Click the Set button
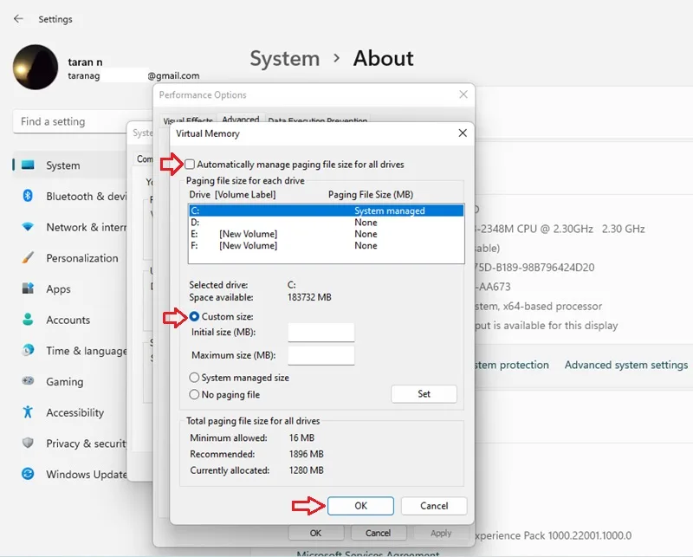The height and width of the screenshot is (557, 693). 424,394
